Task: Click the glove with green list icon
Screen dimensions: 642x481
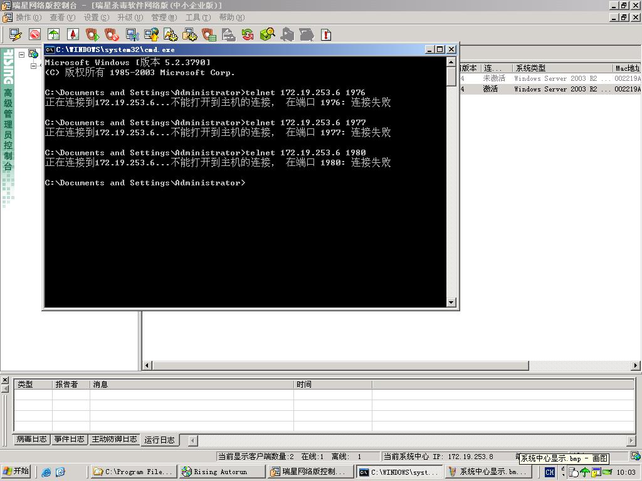Action: pos(209,34)
